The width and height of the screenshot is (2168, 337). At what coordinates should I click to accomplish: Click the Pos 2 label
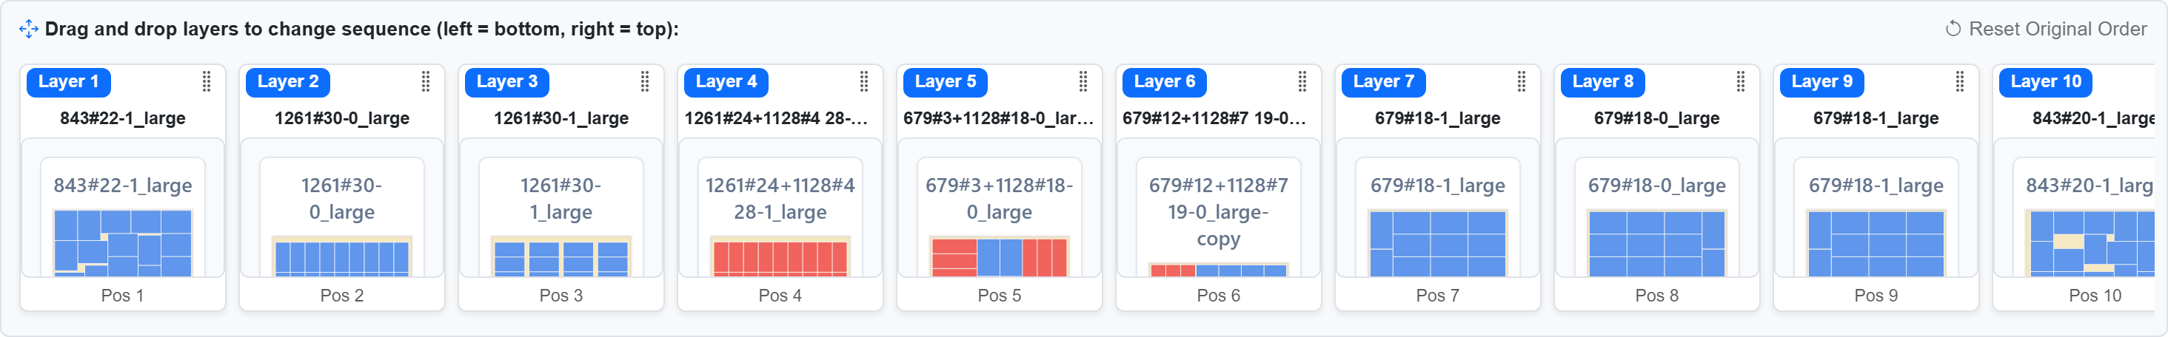[341, 295]
